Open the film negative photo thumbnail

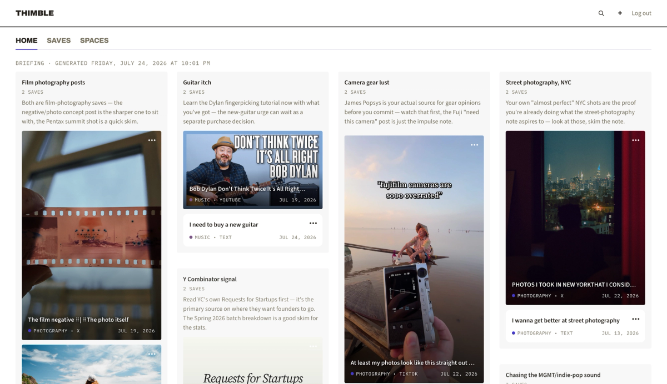[92, 235]
